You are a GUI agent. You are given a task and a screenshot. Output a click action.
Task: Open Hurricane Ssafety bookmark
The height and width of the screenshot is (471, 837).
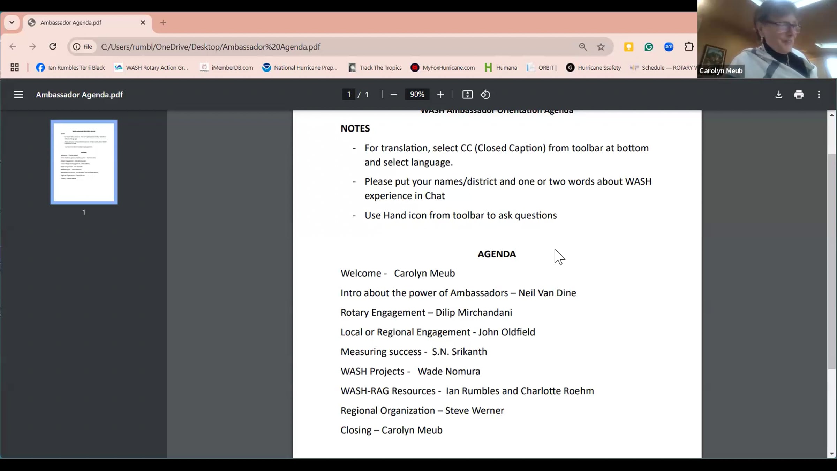coord(594,68)
